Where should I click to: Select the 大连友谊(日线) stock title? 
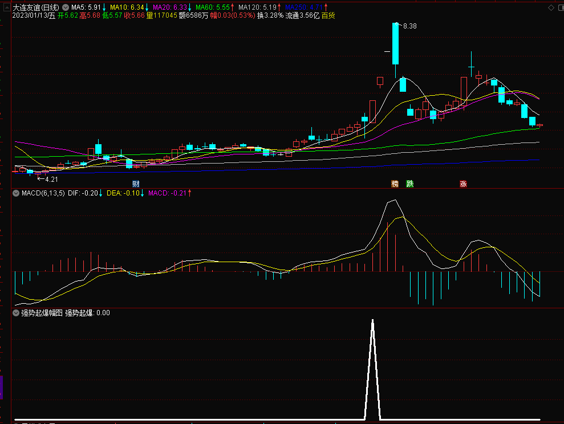(36, 7)
